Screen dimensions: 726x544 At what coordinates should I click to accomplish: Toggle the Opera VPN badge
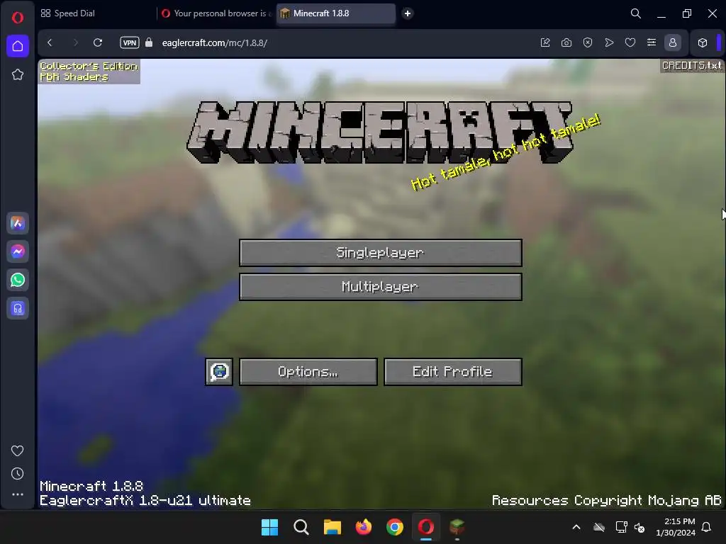129,42
